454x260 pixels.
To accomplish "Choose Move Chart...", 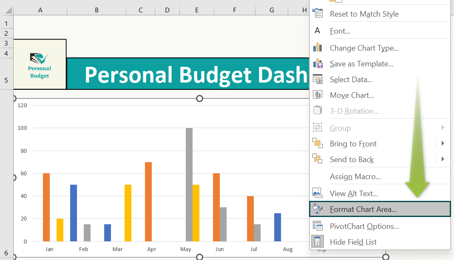I will tap(352, 95).
